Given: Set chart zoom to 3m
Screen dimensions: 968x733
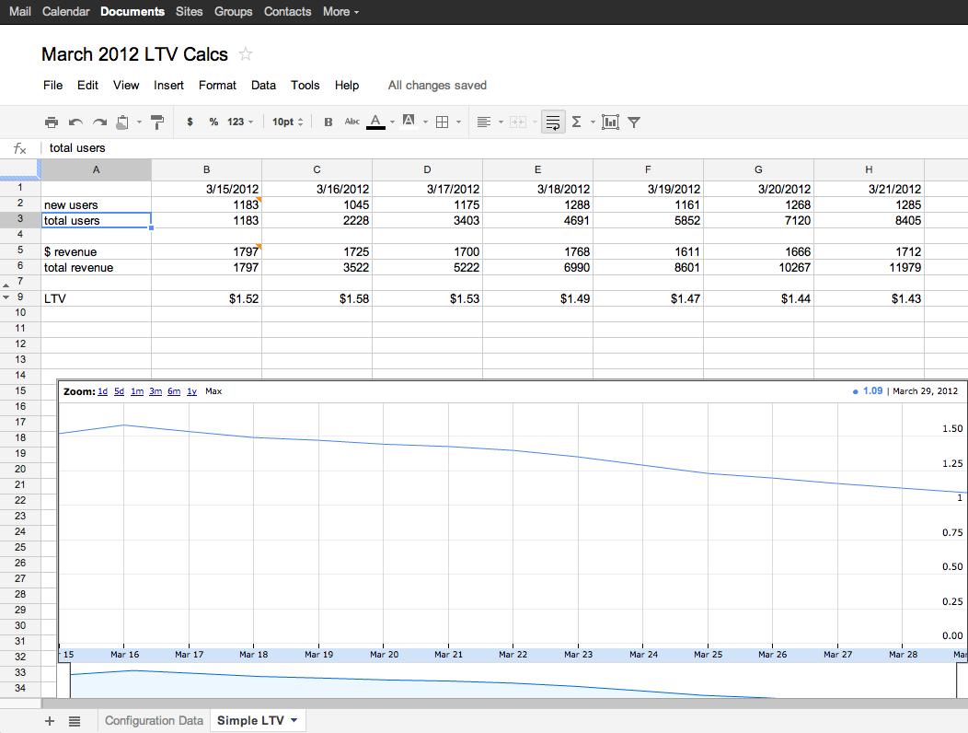Looking at the screenshot, I should tap(156, 391).
